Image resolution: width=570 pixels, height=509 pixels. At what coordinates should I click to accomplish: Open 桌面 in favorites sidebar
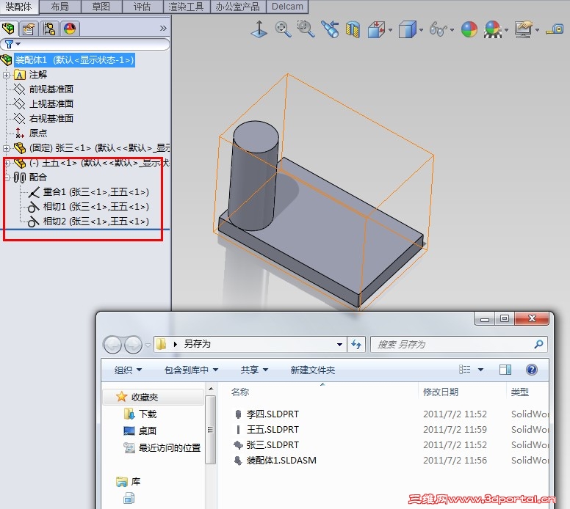click(x=148, y=431)
